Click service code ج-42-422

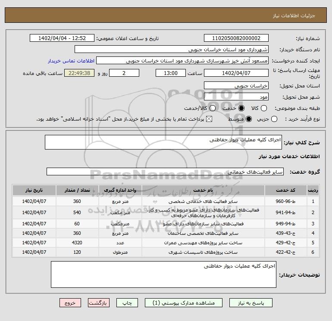pyautogui.click(x=285, y=252)
